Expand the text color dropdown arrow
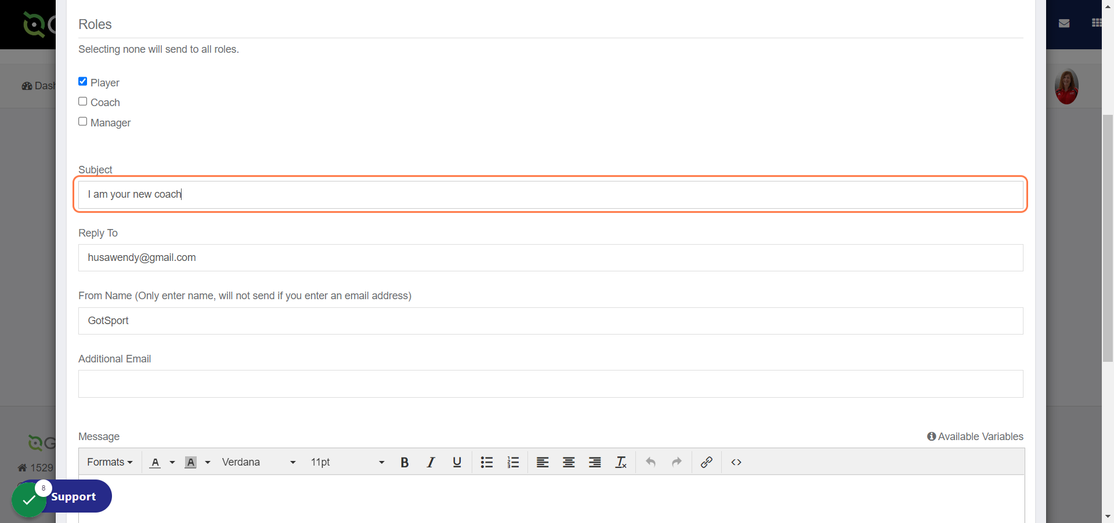Screen dimensions: 1114x523 [172, 462]
